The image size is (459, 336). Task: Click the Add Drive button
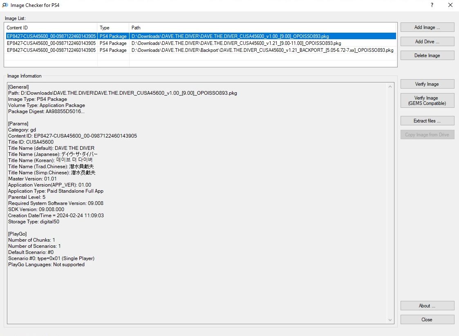coord(427,42)
